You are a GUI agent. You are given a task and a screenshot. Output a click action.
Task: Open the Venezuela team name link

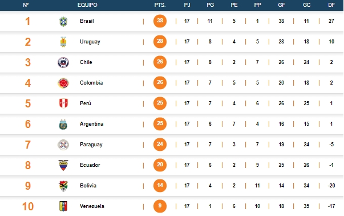click(x=92, y=206)
